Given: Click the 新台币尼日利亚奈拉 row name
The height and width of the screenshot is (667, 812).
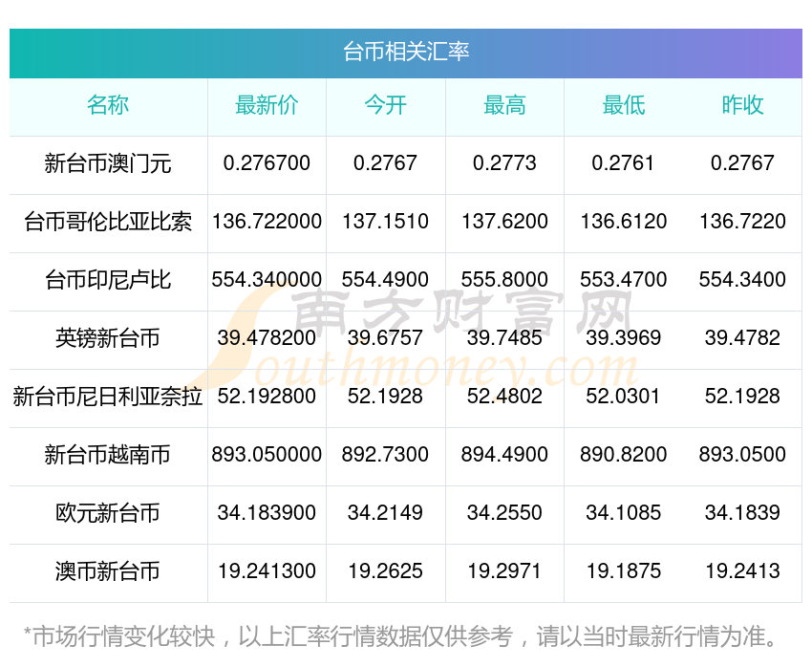Looking at the screenshot, I should tap(108, 397).
